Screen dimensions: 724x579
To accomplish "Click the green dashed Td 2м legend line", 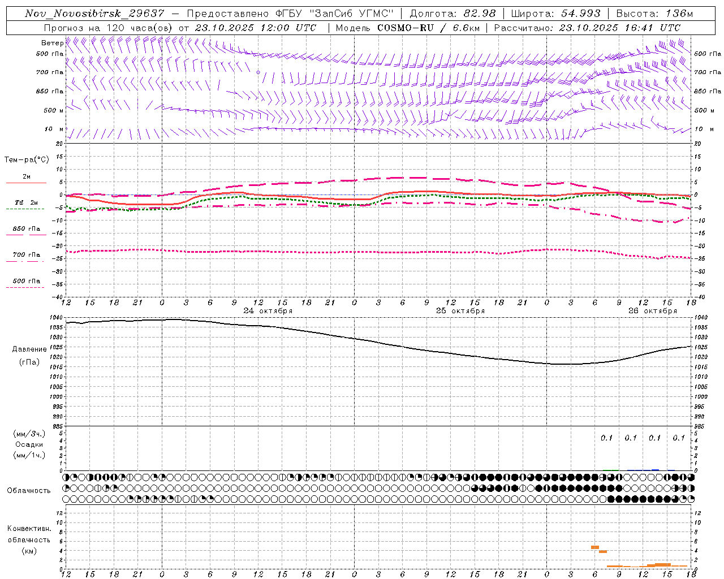I will pyautogui.click(x=25, y=209).
